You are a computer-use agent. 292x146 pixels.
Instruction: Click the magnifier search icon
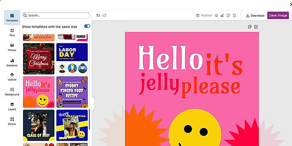(25, 15)
